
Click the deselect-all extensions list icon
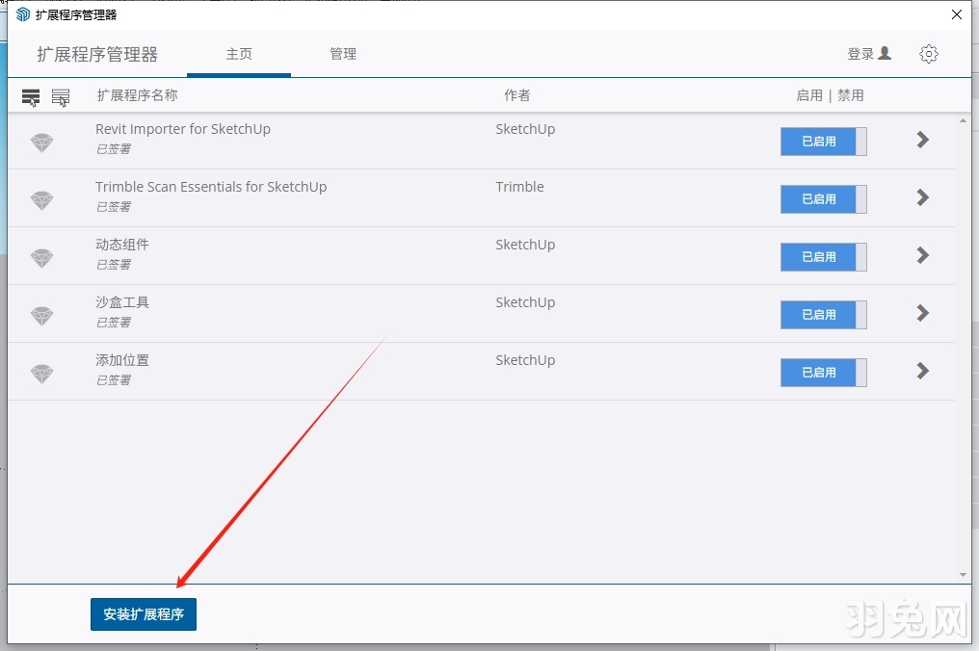click(x=61, y=97)
